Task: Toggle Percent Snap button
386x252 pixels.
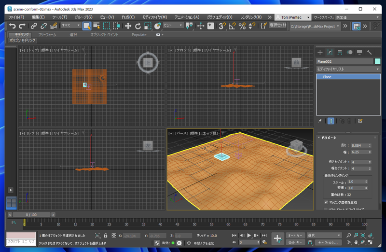Action: click(x=242, y=26)
